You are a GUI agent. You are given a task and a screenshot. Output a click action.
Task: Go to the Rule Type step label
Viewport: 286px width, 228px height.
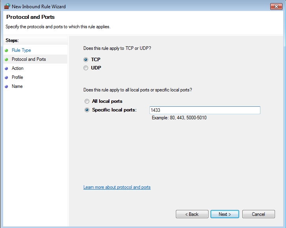pyautogui.click(x=21, y=50)
